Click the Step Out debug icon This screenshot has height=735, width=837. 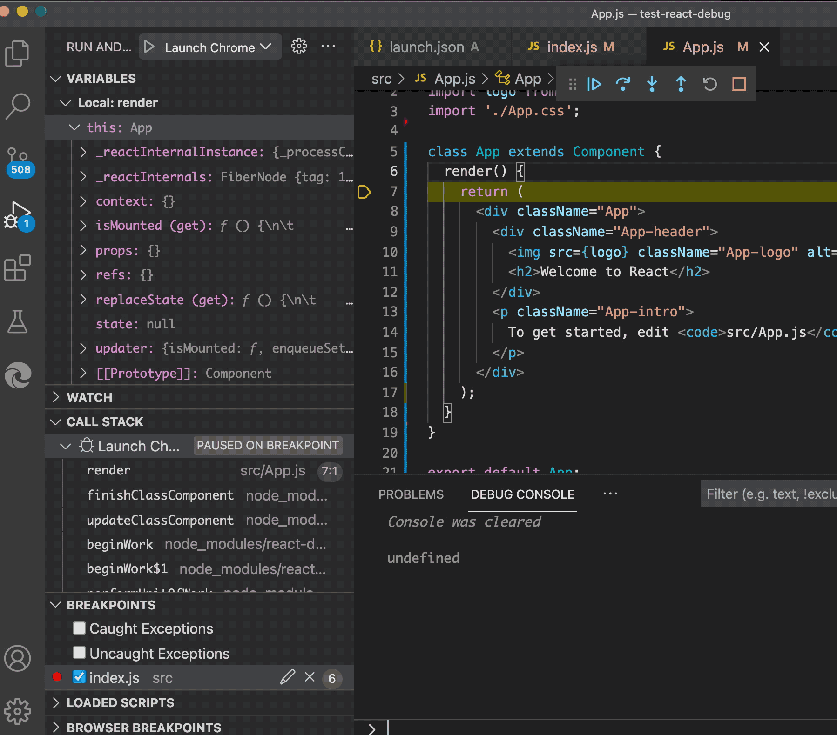point(681,84)
